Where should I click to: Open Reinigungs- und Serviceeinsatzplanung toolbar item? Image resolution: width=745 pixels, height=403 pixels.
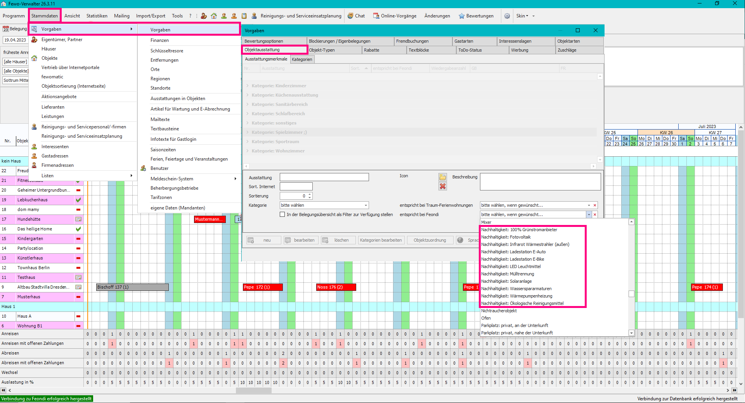[297, 16]
